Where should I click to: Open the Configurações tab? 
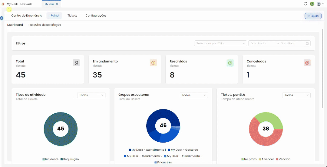(96, 16)
